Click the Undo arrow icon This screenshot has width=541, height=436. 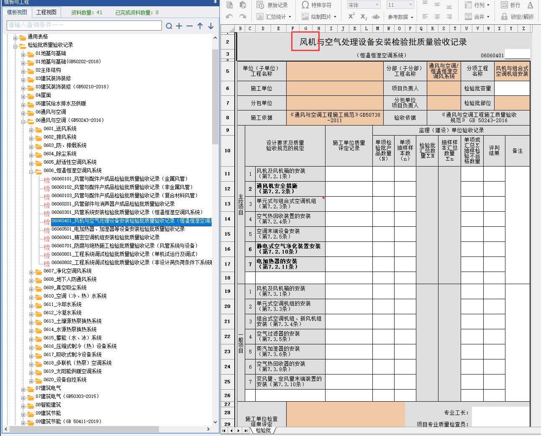pyautogui.click(x=229, y=17)
